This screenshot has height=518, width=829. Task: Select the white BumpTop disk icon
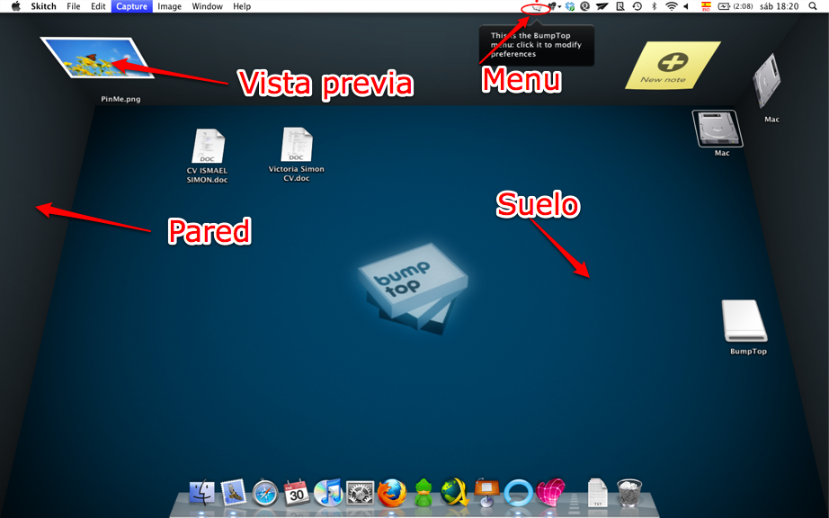click(x=744, y=321)
